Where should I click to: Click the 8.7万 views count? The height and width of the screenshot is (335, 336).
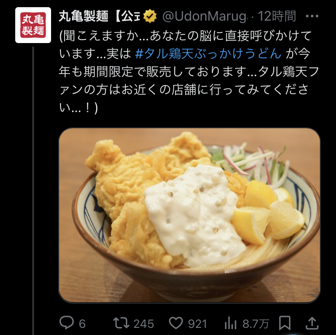[x=255, y=324]
